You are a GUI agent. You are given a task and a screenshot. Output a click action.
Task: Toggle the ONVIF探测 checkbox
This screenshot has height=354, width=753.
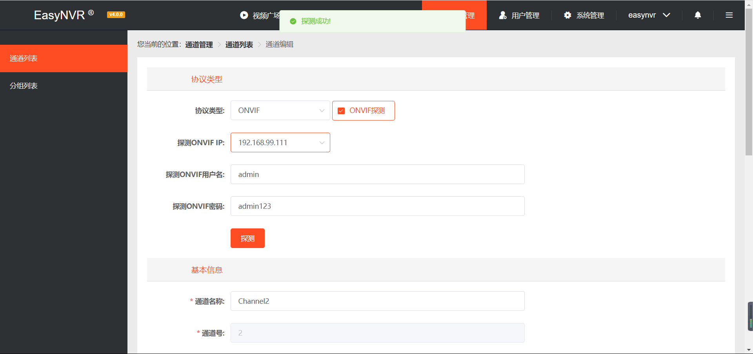pyautogui.click(x=341, y=111)
